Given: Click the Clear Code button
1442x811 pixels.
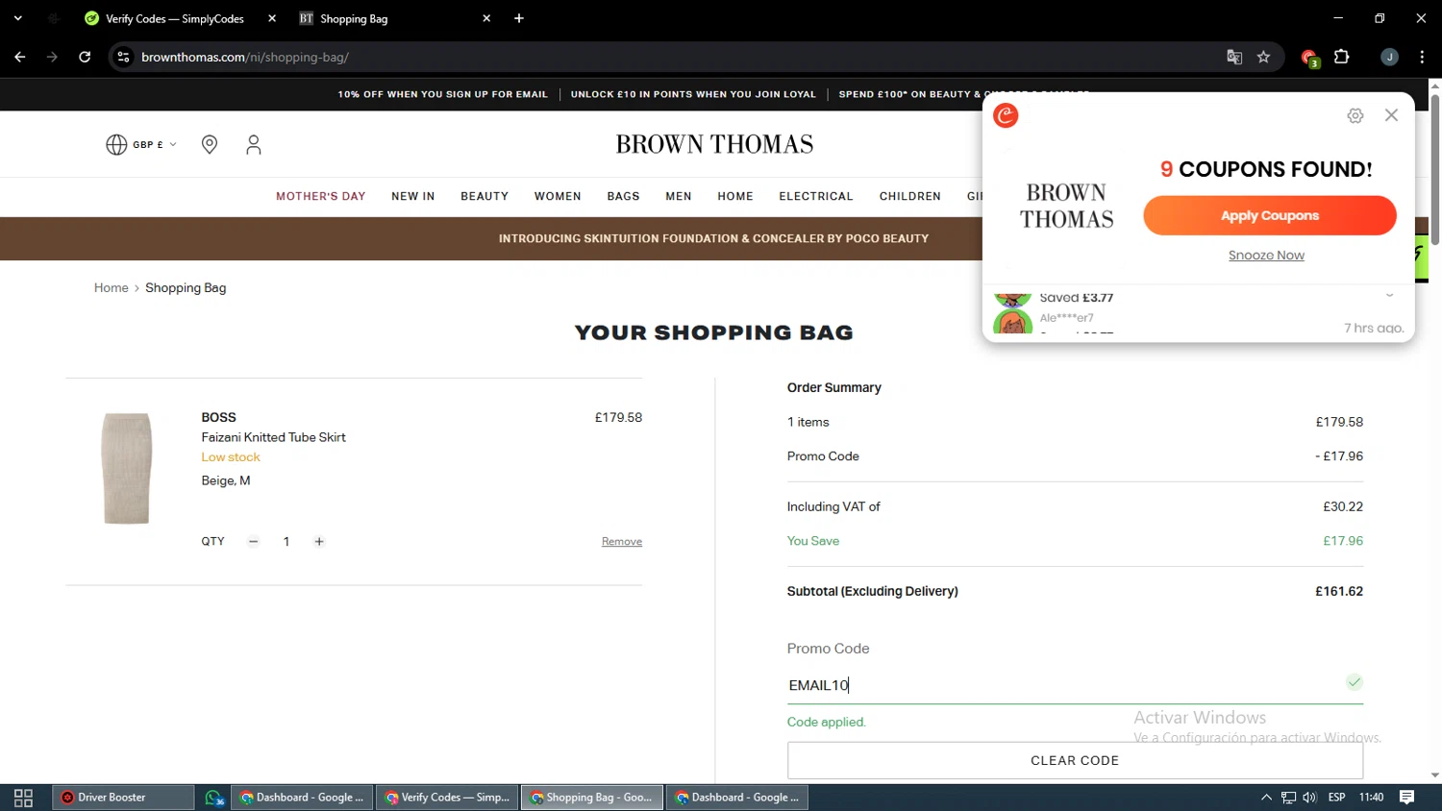Looking at the screenshot, I should pos(1075,760).
